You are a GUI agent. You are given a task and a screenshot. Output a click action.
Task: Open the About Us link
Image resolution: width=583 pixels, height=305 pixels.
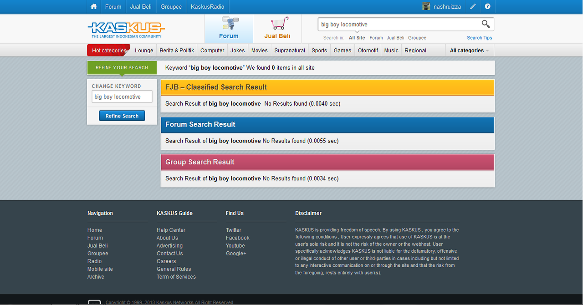tap(167, 238)
